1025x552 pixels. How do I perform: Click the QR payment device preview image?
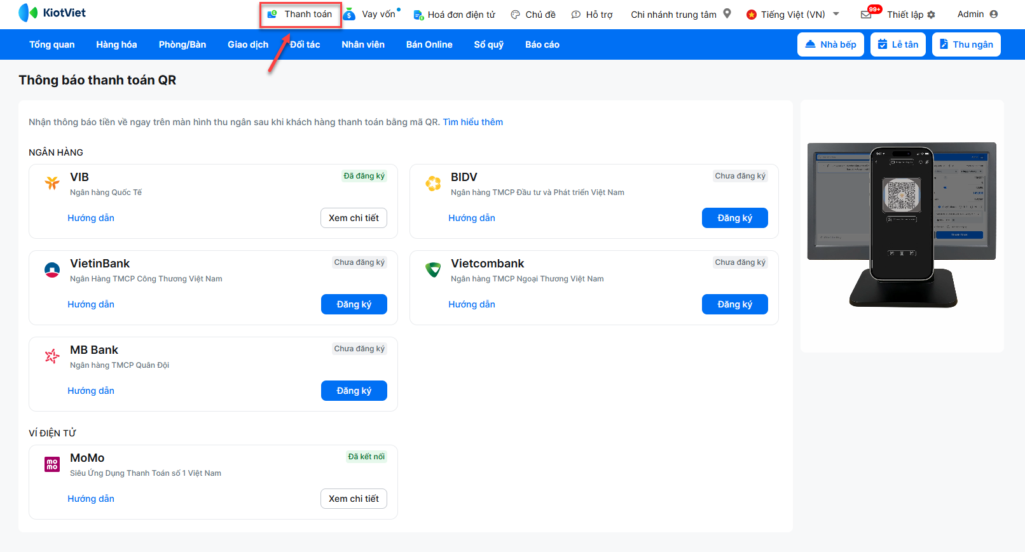point(902,226)
